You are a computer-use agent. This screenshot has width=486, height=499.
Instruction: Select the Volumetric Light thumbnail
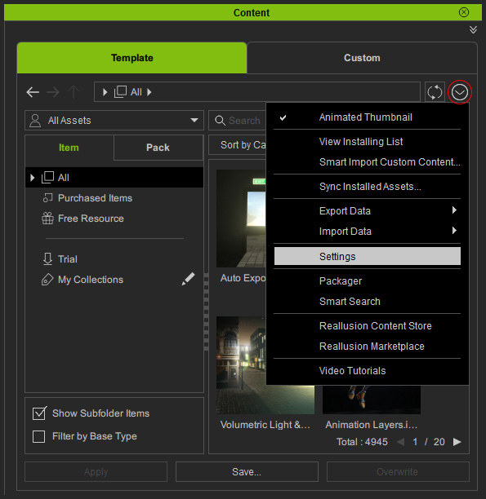coord(265,365)
